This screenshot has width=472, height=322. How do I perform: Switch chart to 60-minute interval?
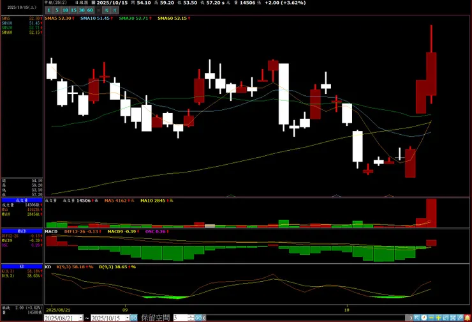point(90,10)
